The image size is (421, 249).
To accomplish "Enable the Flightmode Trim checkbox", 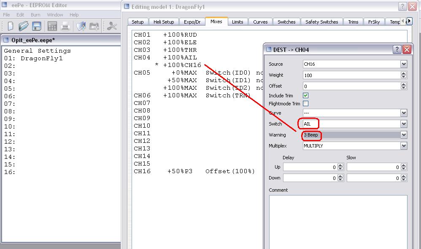I will coord(305,104).
